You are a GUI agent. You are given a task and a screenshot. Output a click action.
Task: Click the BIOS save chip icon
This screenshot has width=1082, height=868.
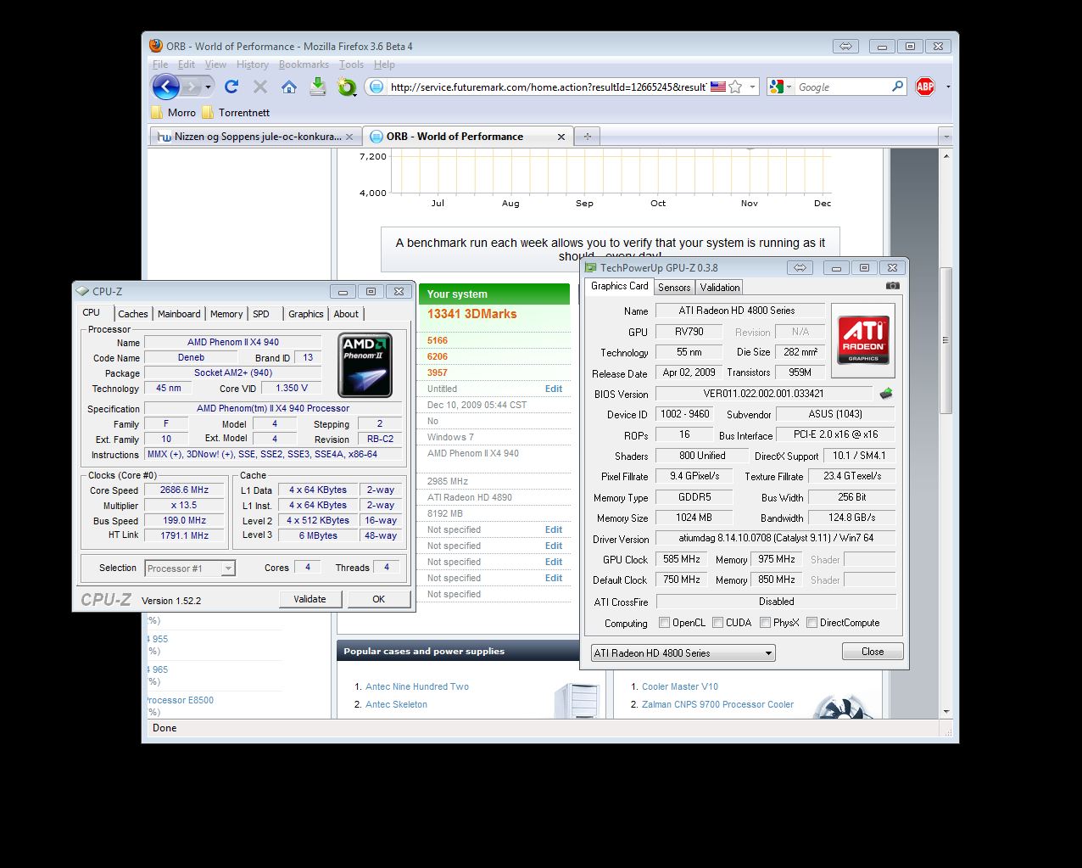click(886, 394)
